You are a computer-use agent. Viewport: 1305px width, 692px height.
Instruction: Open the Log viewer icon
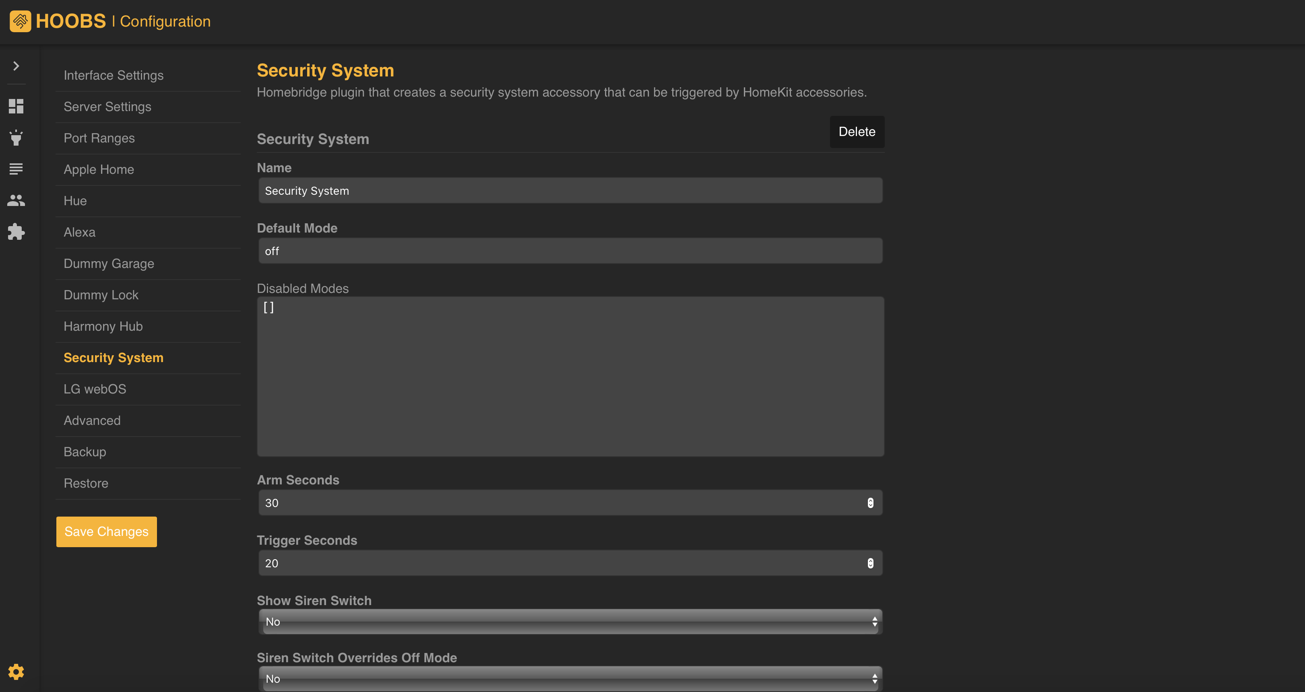[16, 169]
